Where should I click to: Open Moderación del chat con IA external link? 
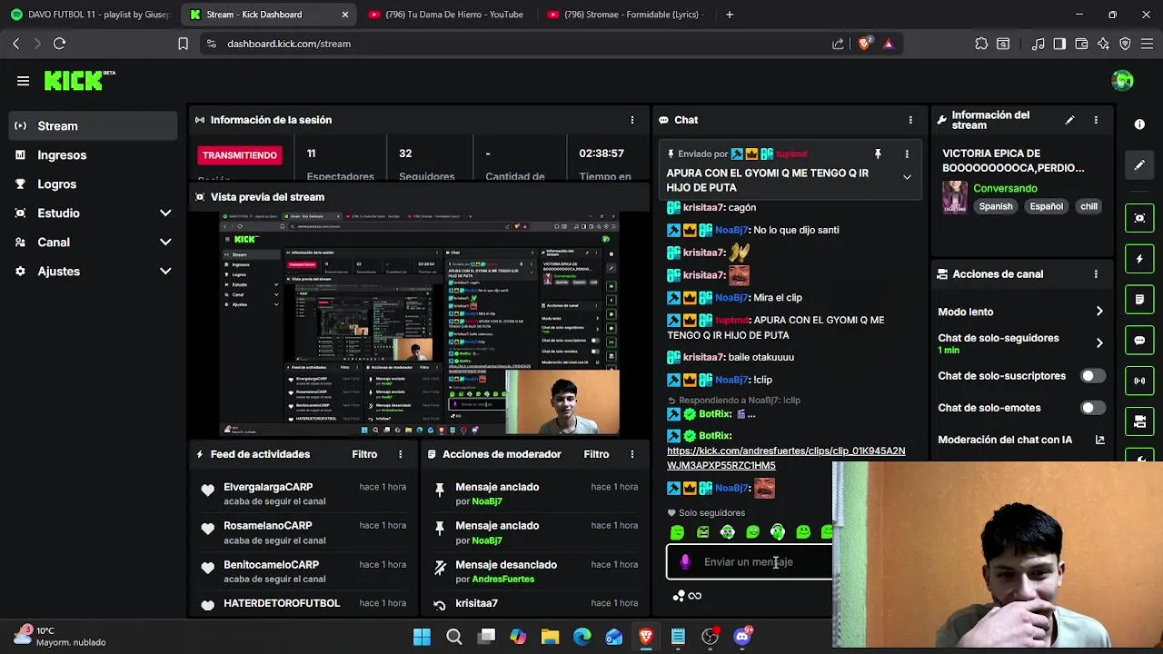point(1099,440)
